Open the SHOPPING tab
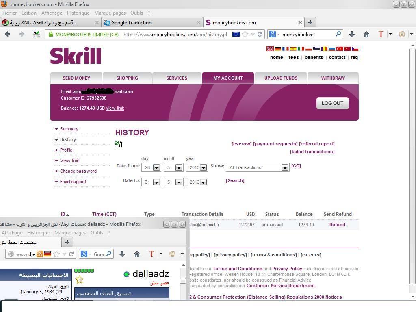Viewport: 416px width, 312px height. coord(127,78)
